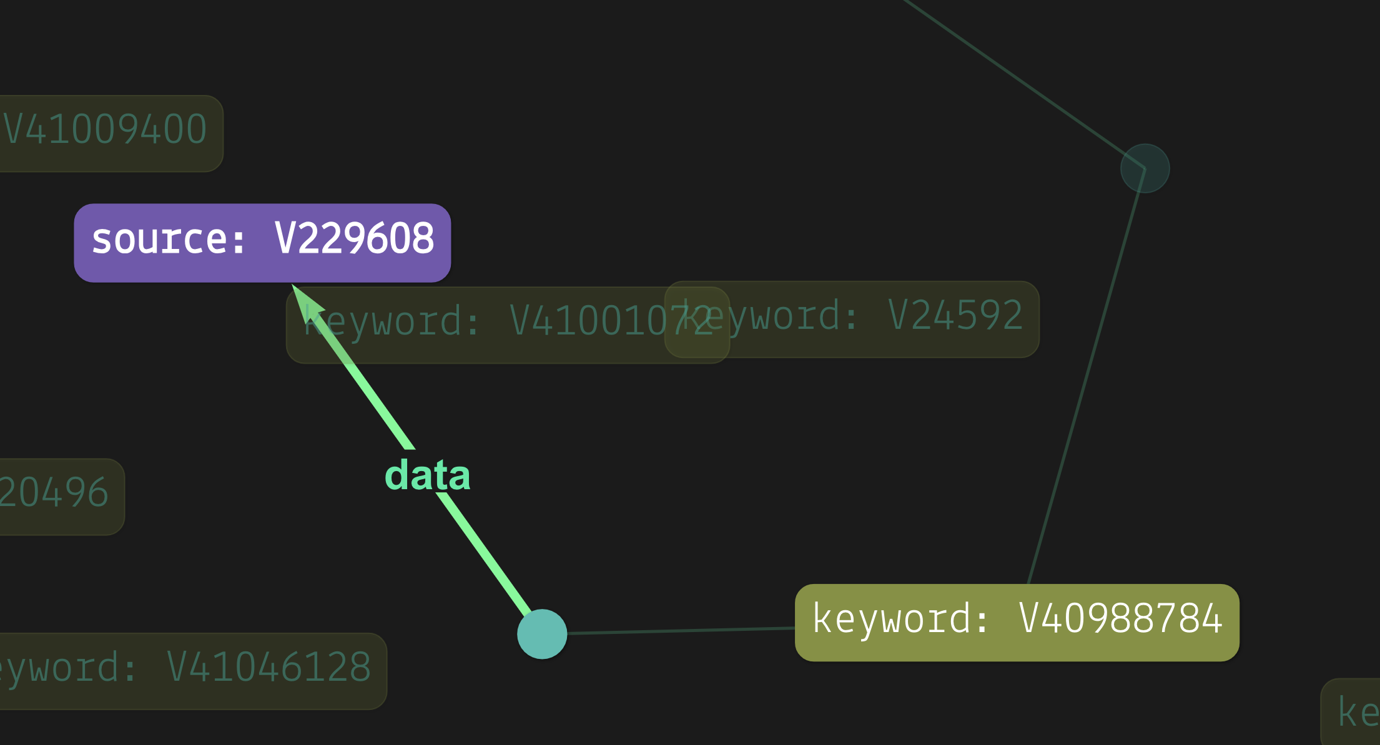Click the bright teal circular node
The image size is (1380, 745).
point(542,634)
